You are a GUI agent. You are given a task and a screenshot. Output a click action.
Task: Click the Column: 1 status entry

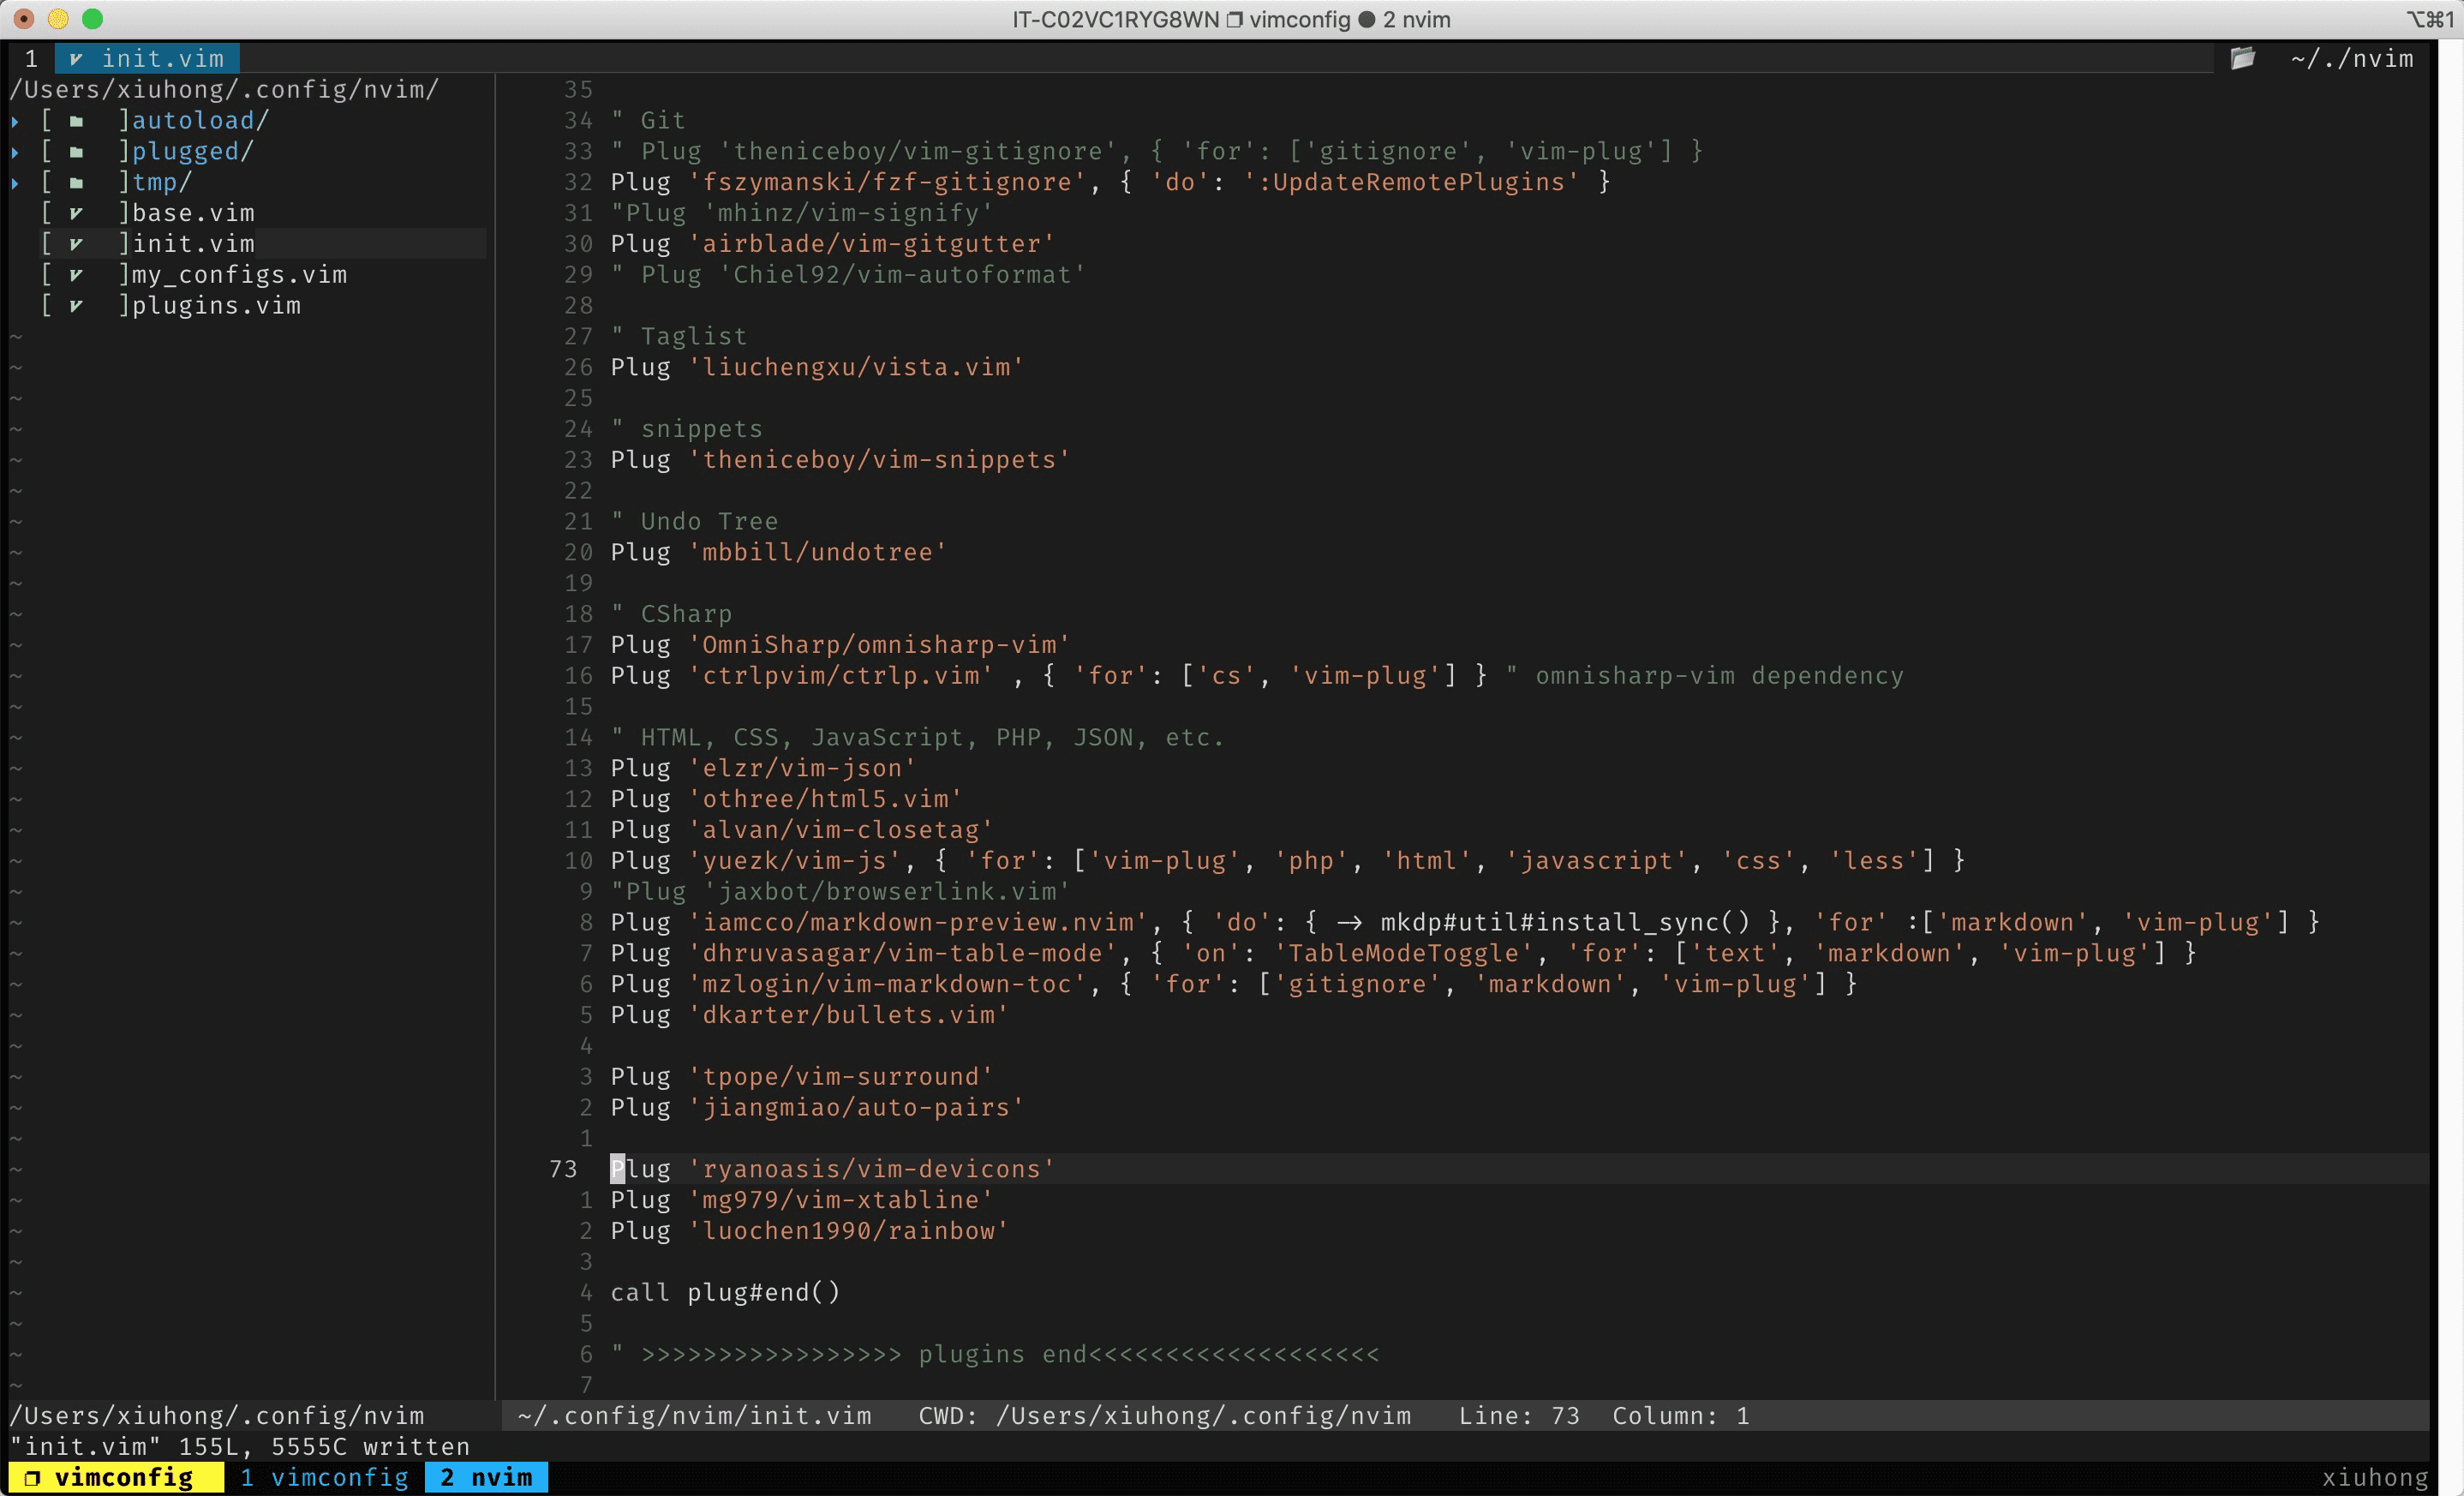(x=1681, y=1416)
